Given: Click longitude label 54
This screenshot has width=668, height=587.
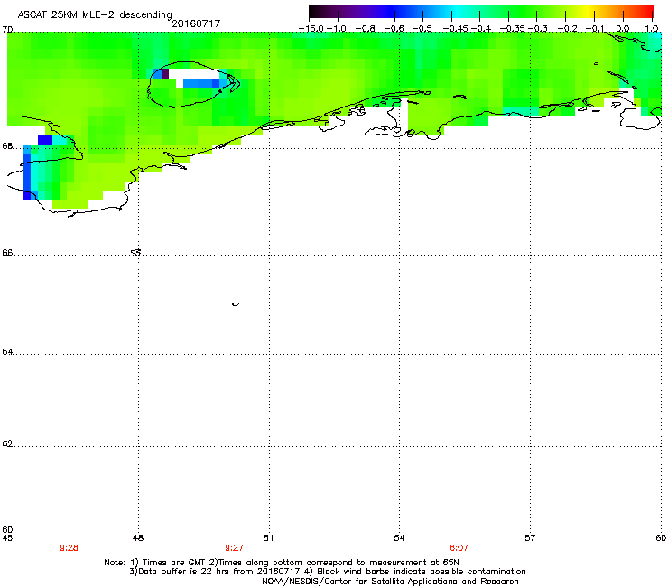Looking at the screenshot, I should [x=399, y=538].
